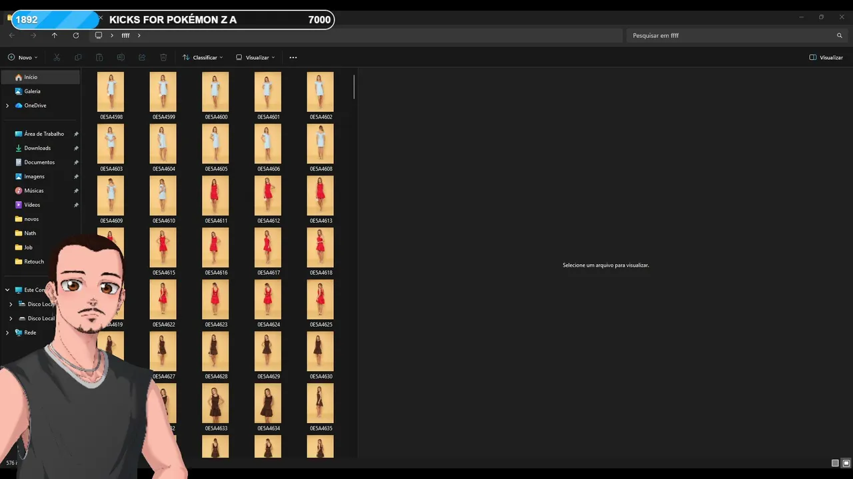Click the ffff breadcrumb in address bar
This screenshot has width=853, height=479.
pos(125,35)
